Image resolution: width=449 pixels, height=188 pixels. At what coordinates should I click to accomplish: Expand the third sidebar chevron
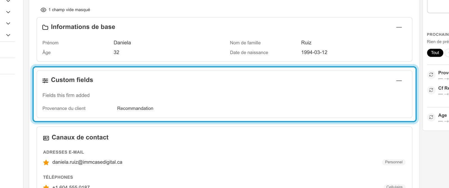tap(8, 23)
